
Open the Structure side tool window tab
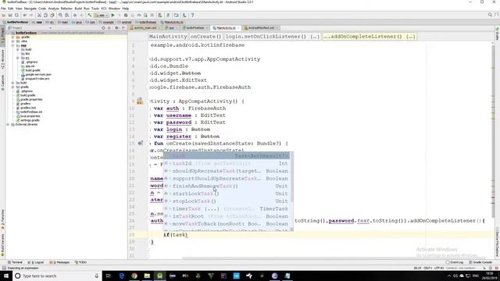pos(2,59)
